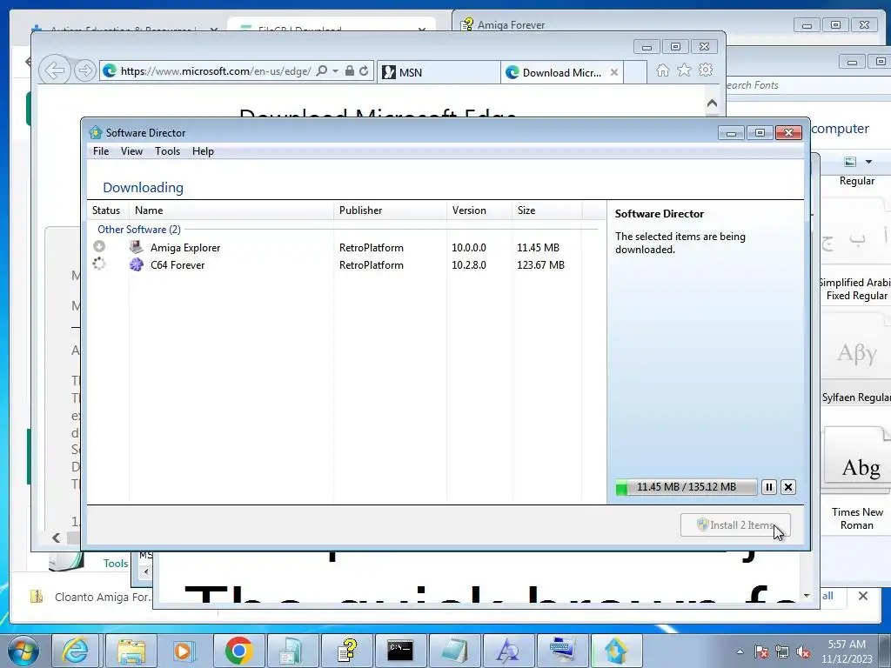891x668 pixels.
Task: Click the scroll-up arrow in IE page
Action: (x=712, y=104)
